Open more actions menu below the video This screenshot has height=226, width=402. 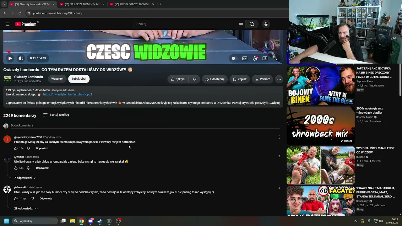click(x=279, y=79)
